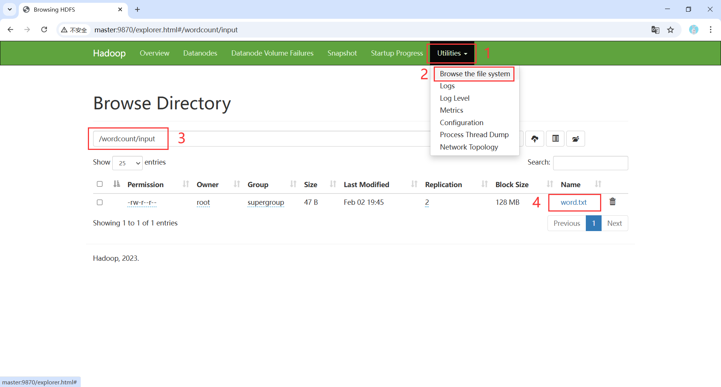Open the browser profile avatar

[694, 30]
